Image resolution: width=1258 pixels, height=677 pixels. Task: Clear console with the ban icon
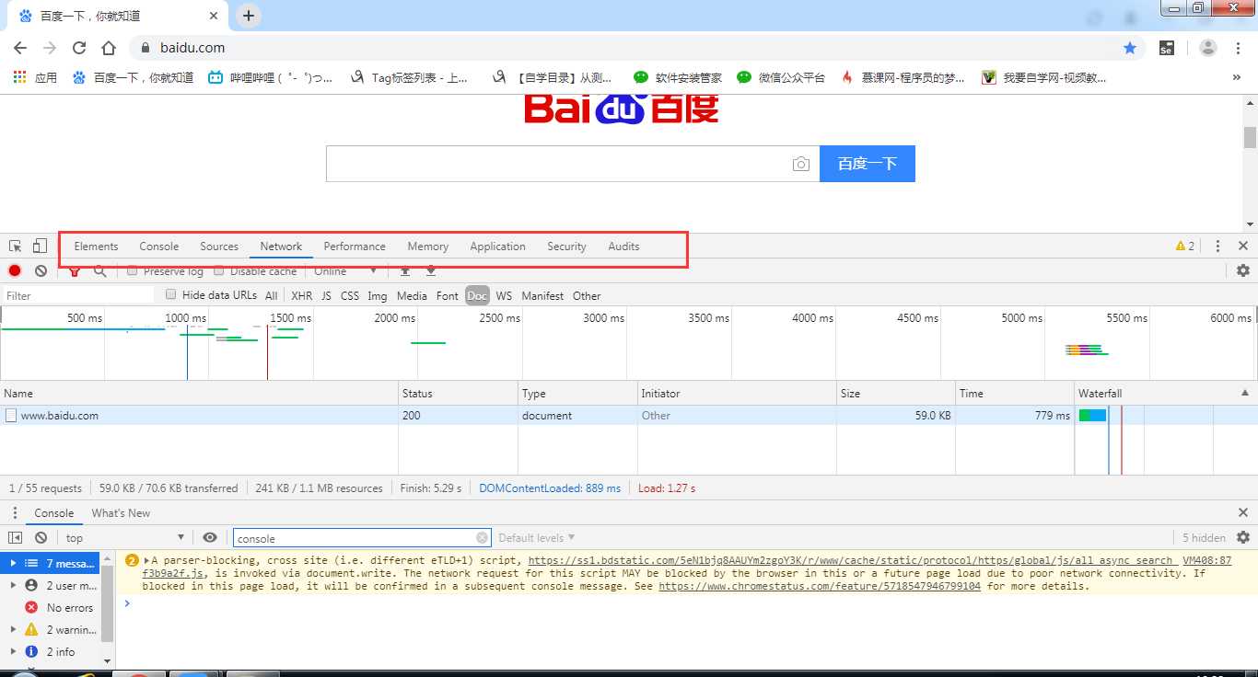click(41, 538)
